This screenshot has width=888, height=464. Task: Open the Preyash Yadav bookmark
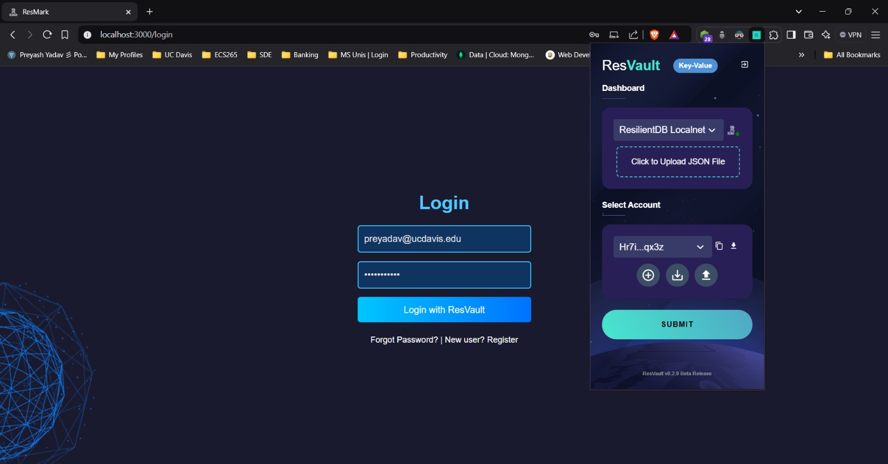(47, 55)
